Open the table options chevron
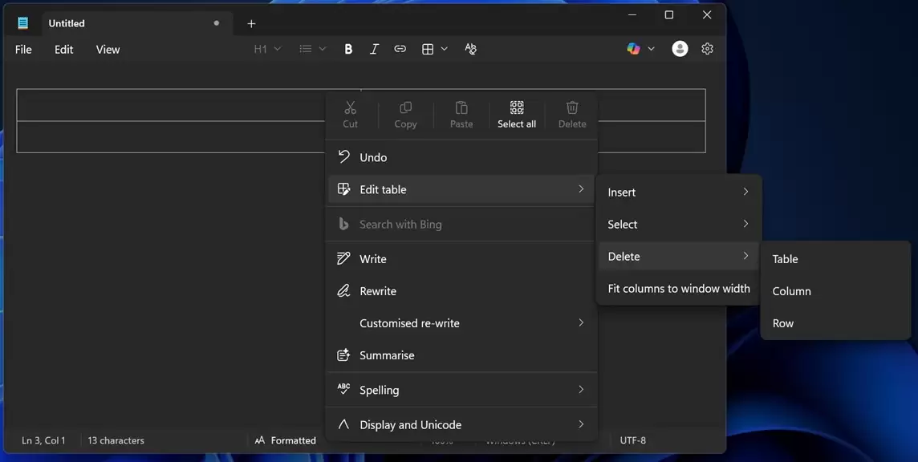Image resolution: width=918 pixels, height=462 pixels. [x=443, y=48]
